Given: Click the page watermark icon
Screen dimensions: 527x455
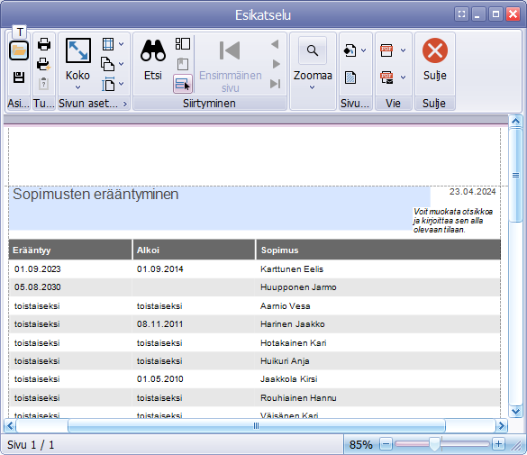Looking at the screenshot, I should pyautogui.click(x=350, y=77).
